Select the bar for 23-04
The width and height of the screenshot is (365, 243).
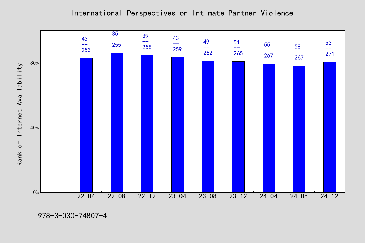[177, 125]
